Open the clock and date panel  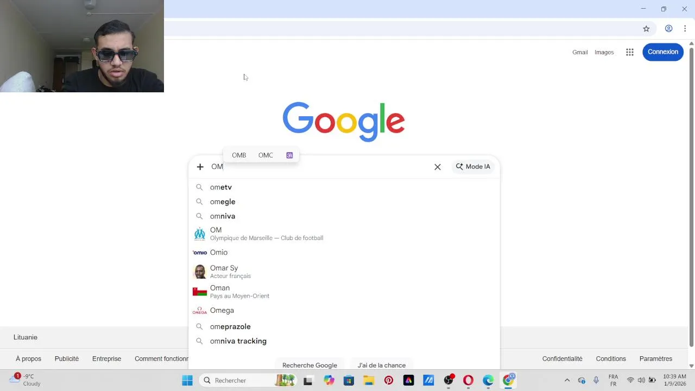coord(674,380)
